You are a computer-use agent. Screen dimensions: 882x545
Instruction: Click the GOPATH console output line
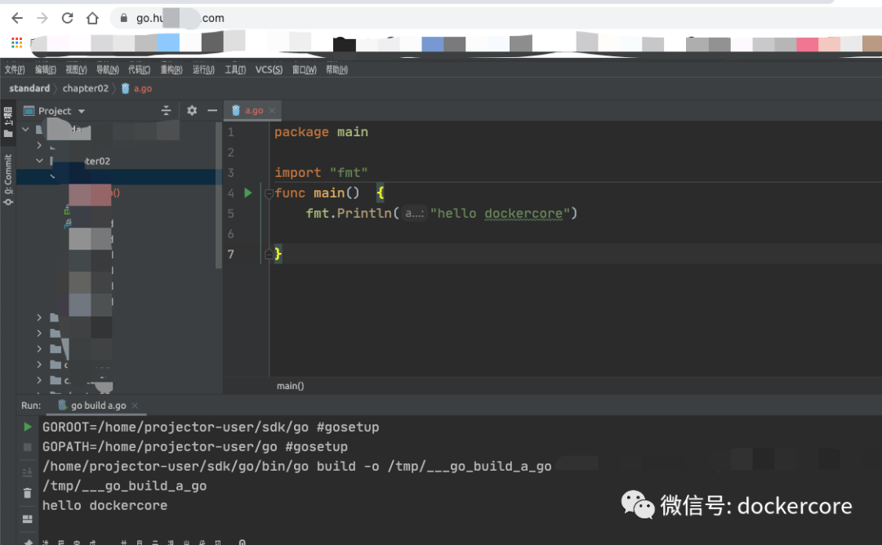(195, 446)
